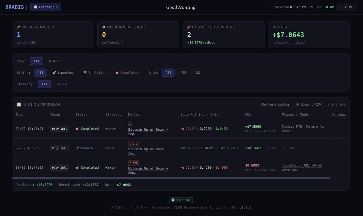Image resolution: width=363 pixels, height=216 pixels.
Task: Filter status by Completed
Action: point(127,73)
